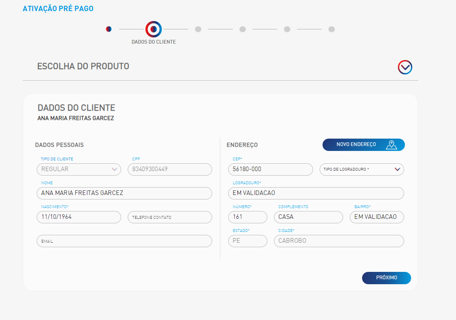Click the Endereço section label

click(242, 145)
